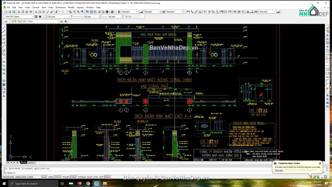The height and width of the screenshot is (187, 332).
Task: Open the text style Standard dropdown
Action: (130, 12)
